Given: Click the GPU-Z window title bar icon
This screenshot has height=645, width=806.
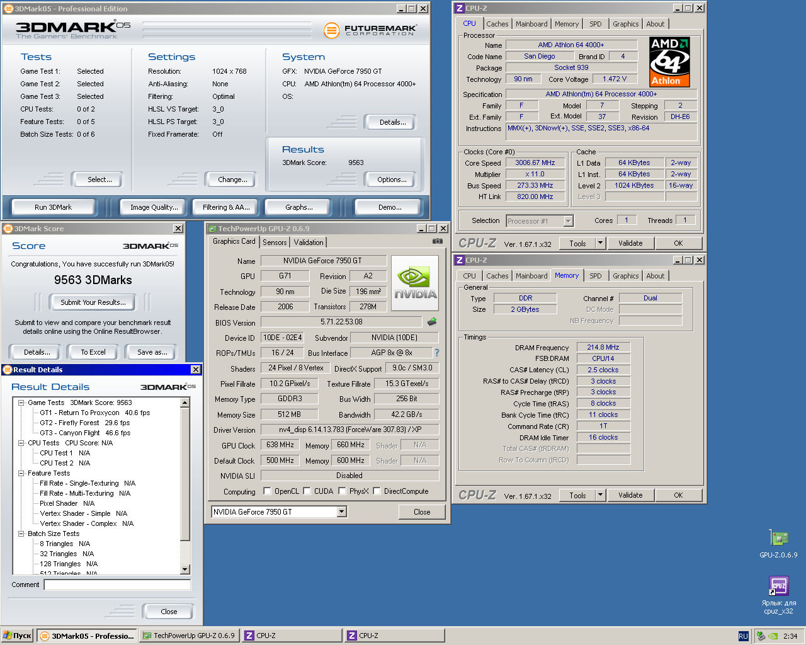Looking at the screenshot, I should pos(212,229).
